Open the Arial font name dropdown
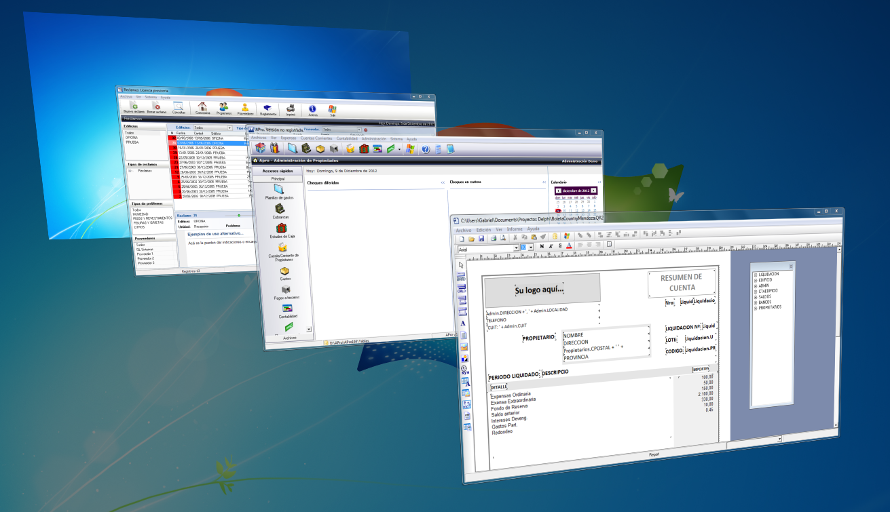Viewport: 890px width, 512px height. coord(516,248)
